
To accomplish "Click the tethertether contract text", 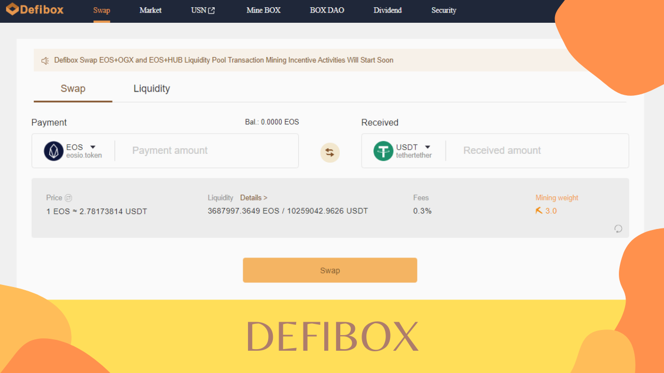I will click(x=414, y=155).
